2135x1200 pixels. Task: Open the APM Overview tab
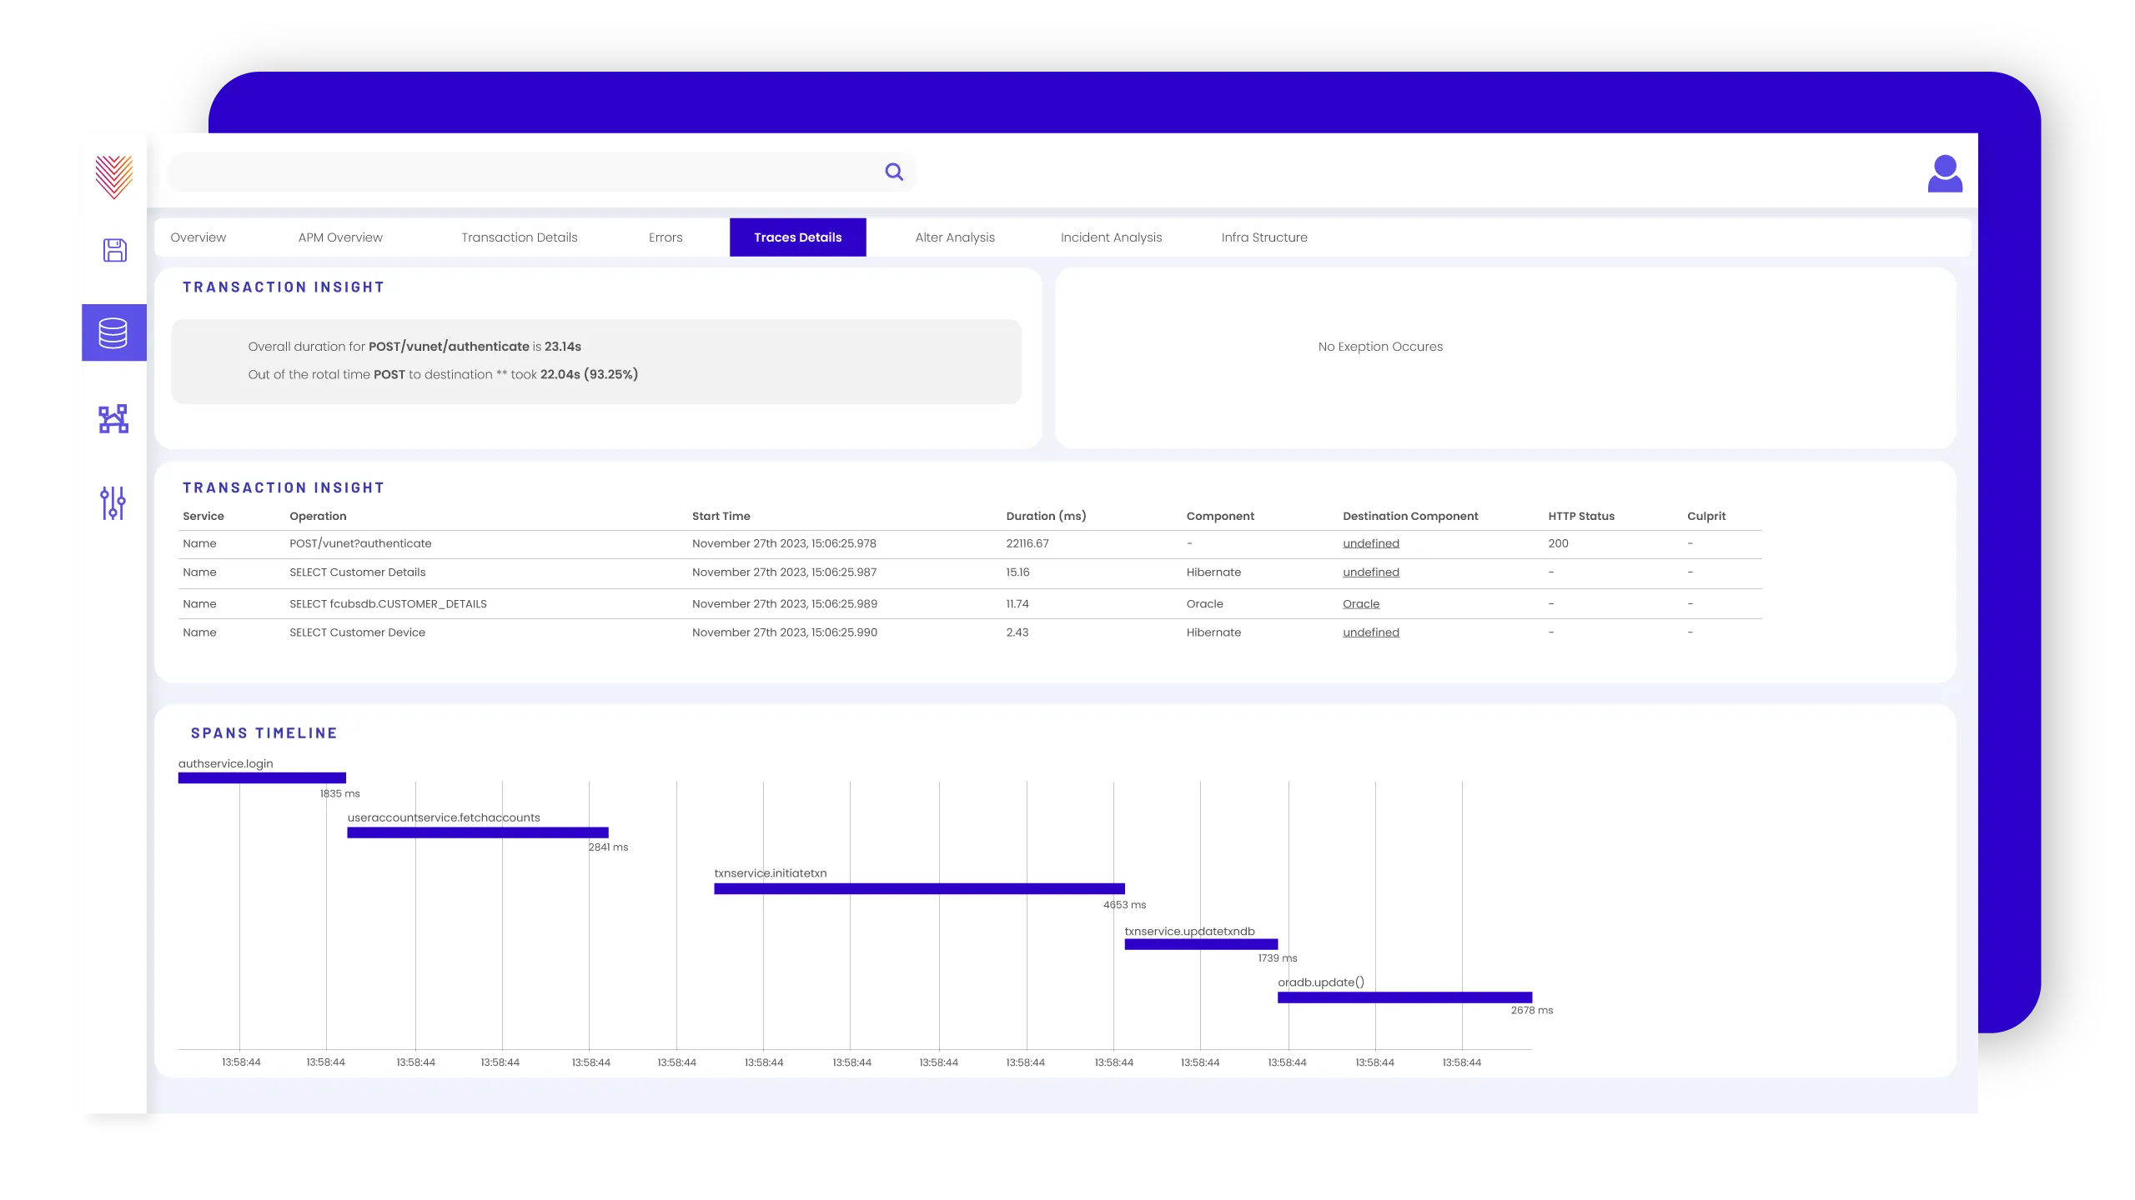[x=340, y=237]
